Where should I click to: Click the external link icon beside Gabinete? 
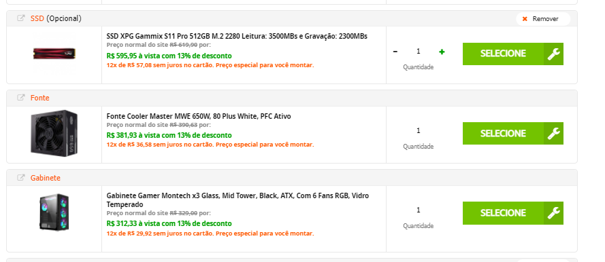pyautogui.click(x=21, y=178)
